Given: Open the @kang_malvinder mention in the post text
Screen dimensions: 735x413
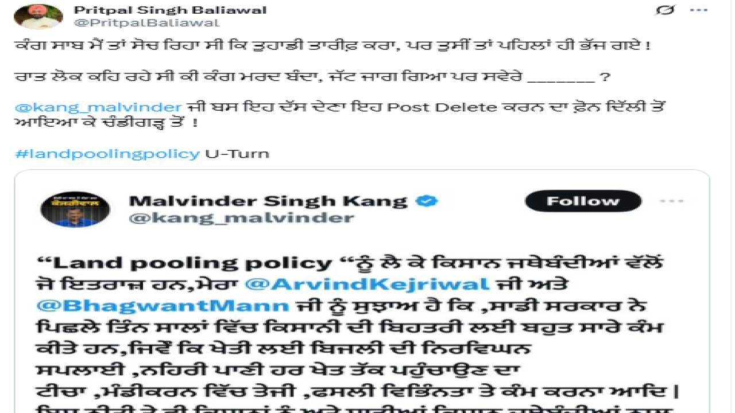Looking at the screenshot, I should pos(98,107).
